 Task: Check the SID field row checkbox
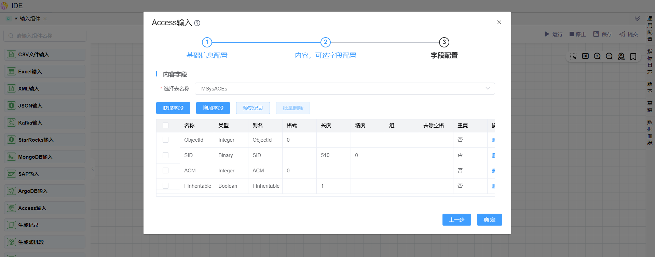166,155
